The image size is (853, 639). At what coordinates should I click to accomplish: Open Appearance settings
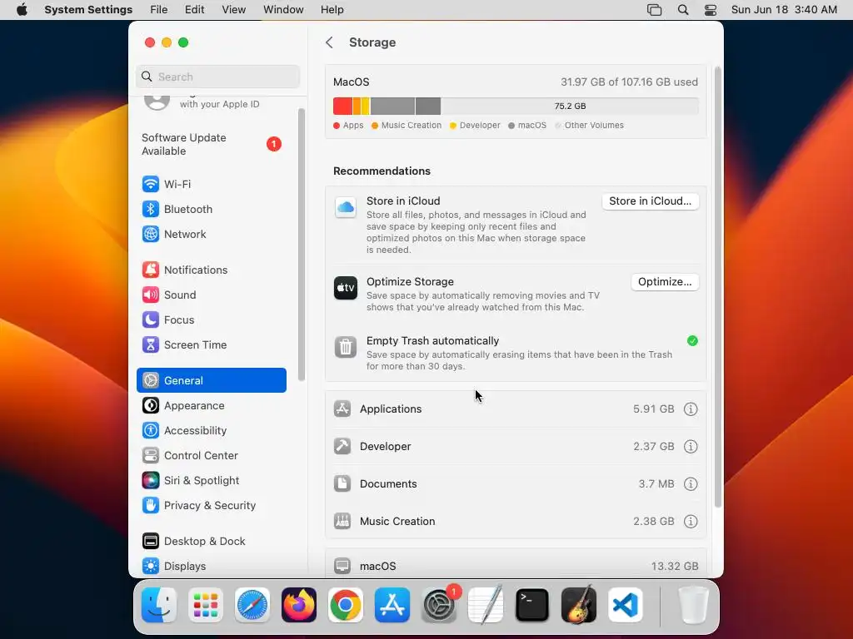pos(212,406)
